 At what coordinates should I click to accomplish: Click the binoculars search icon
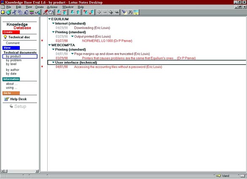(x=130, y=12)
